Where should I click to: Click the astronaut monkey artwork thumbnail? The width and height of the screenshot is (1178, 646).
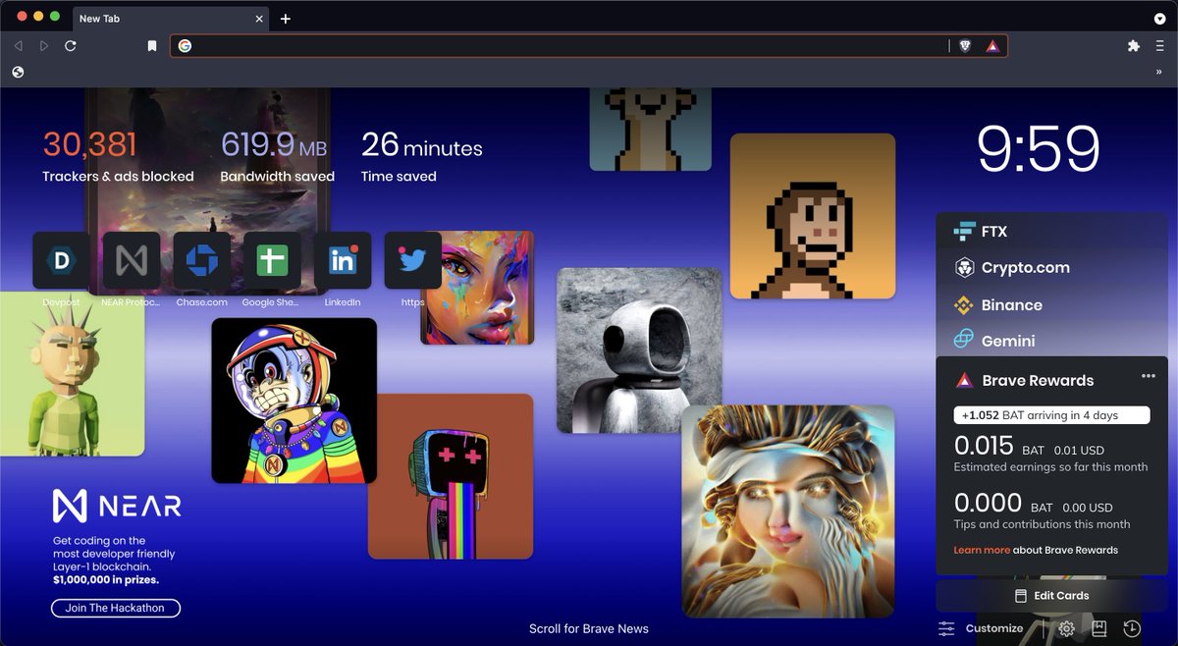[x=294, y=401]
